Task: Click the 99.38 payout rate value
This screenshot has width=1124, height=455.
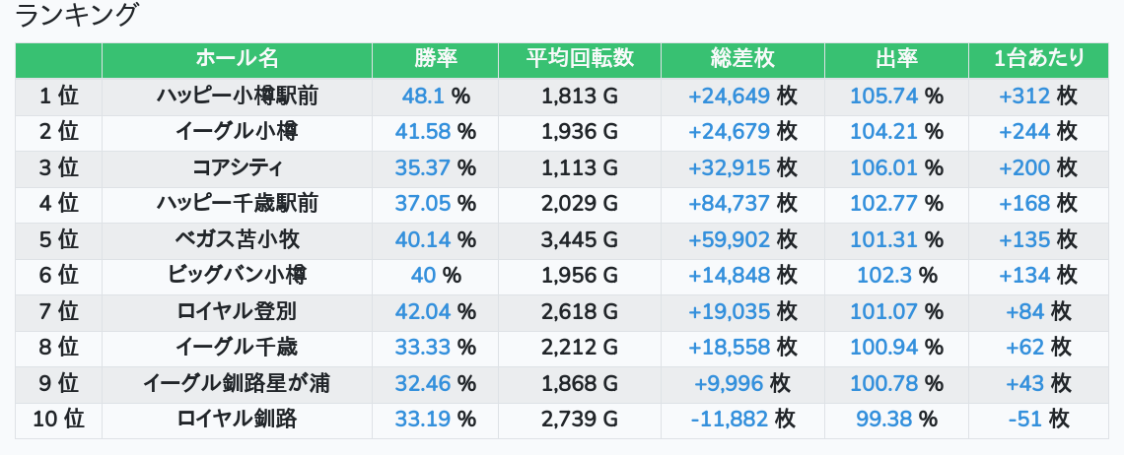Action: (883, 420)
